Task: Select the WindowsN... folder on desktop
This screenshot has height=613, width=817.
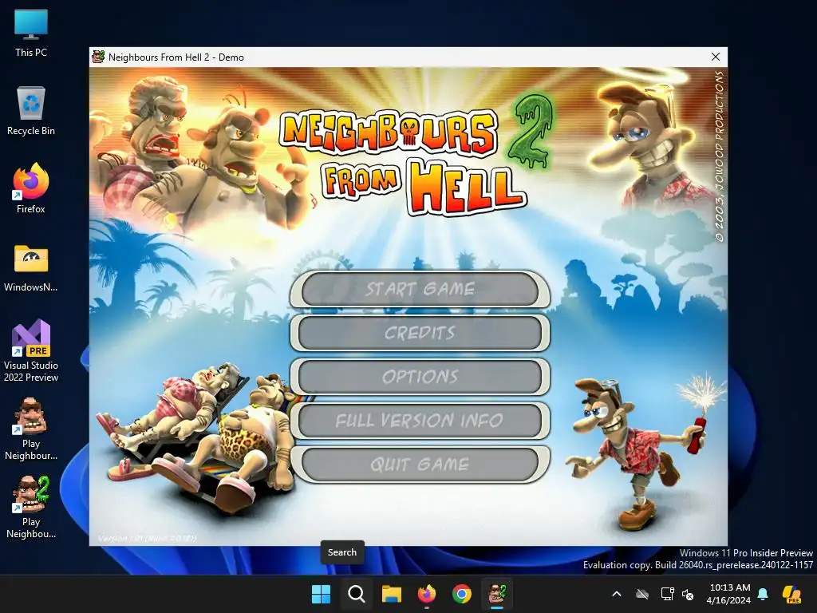Action: [x=31, y=268]
